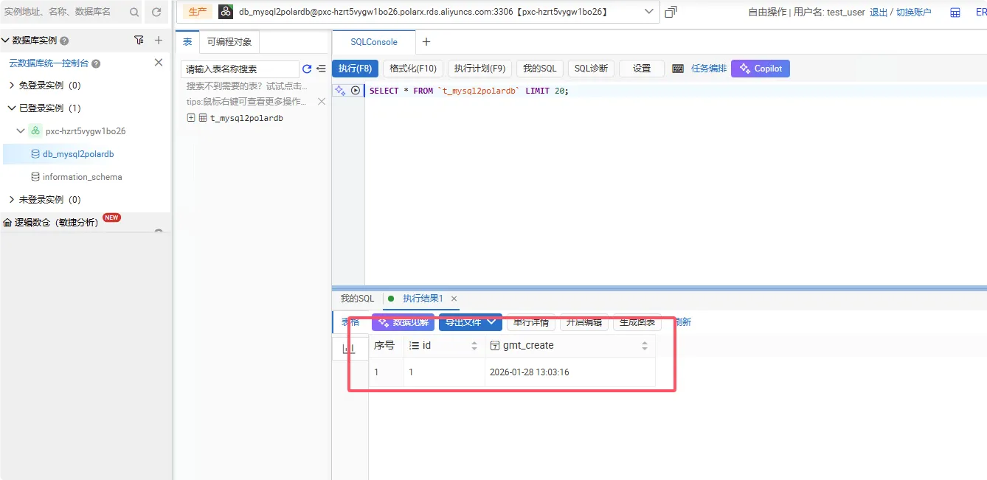Click the chart icon left of result grid
The width and height of the screenshot is (987, 480).
point(350,347)
